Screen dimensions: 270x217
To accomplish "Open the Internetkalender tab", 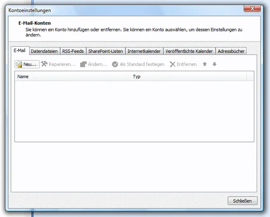I will (x=144, y=51).
